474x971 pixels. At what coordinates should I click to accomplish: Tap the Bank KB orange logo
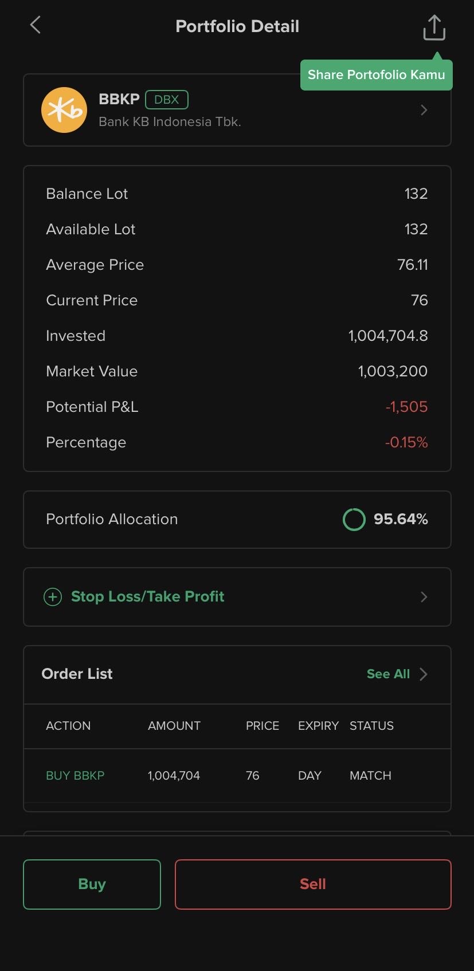(64, 110)
